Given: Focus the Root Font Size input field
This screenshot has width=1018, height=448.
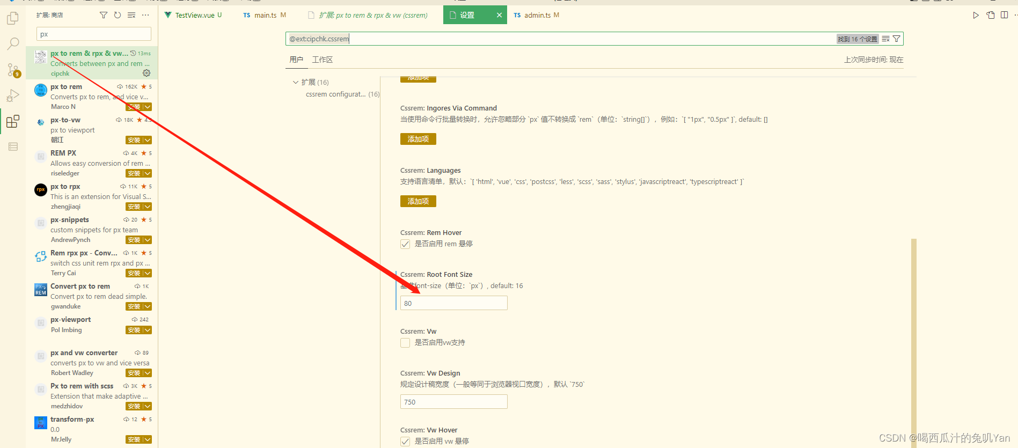Looking at the screenshot, I should click(x=454, y=303).
